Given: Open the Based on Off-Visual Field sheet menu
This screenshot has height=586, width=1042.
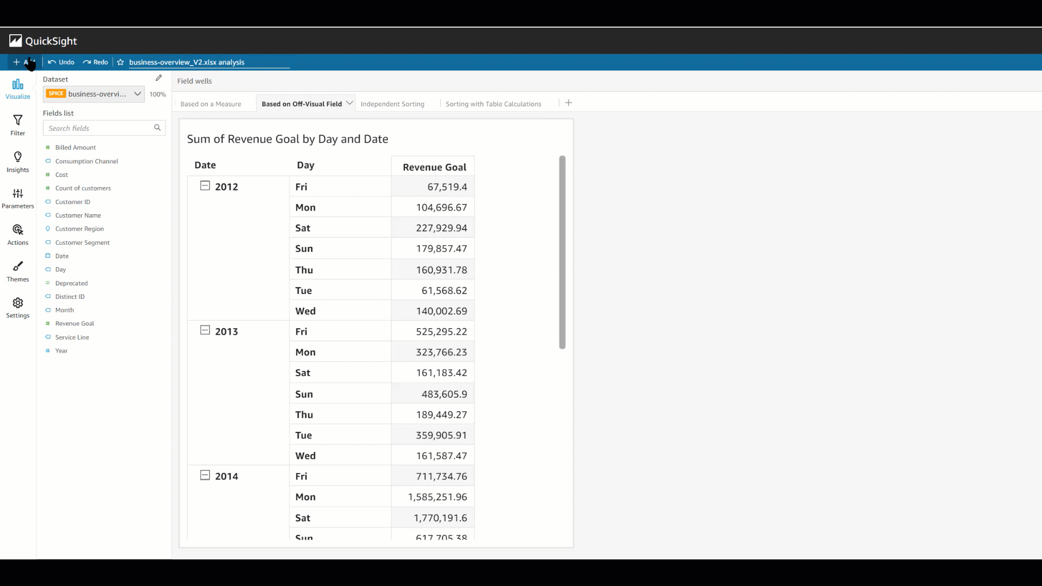Looking at the screenshot, I should (x=350, y=103).
